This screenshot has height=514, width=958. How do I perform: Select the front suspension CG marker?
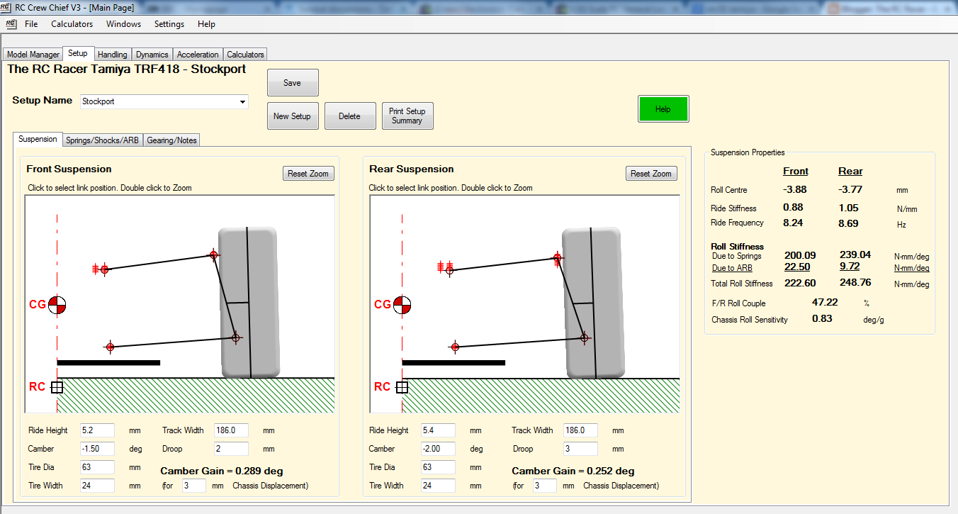point(57,305)
